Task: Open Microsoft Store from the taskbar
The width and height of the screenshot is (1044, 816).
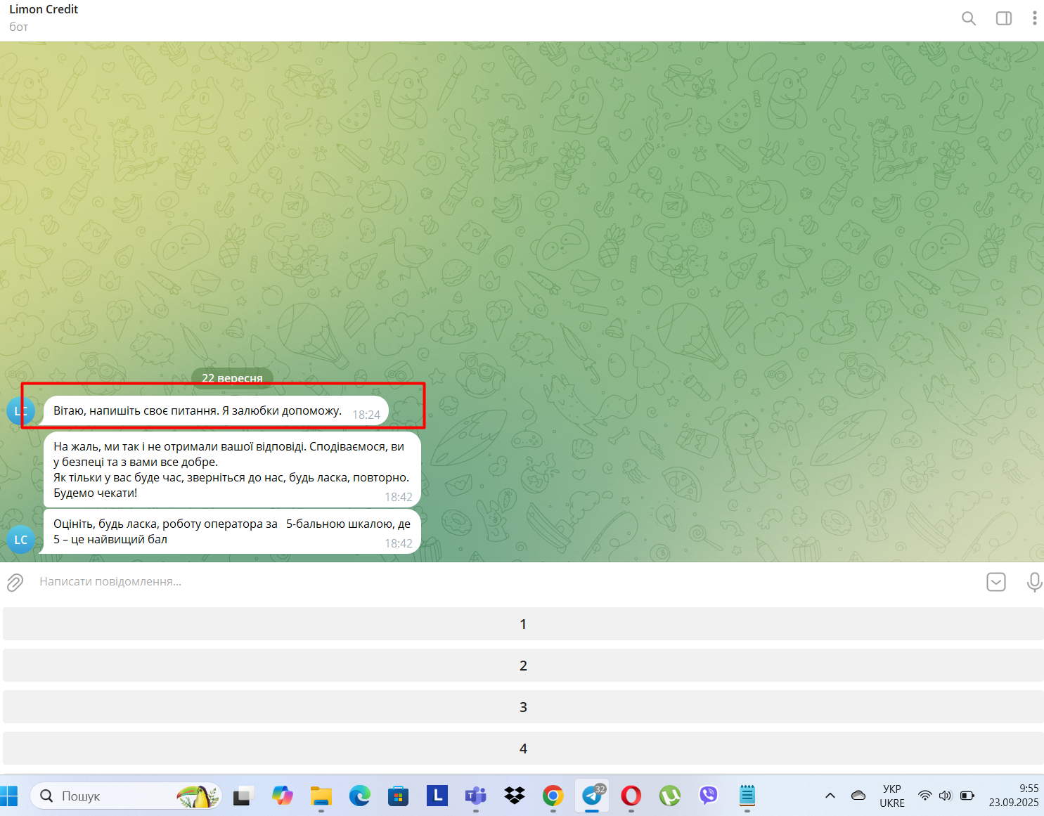Action: click(x=399, y=796)
